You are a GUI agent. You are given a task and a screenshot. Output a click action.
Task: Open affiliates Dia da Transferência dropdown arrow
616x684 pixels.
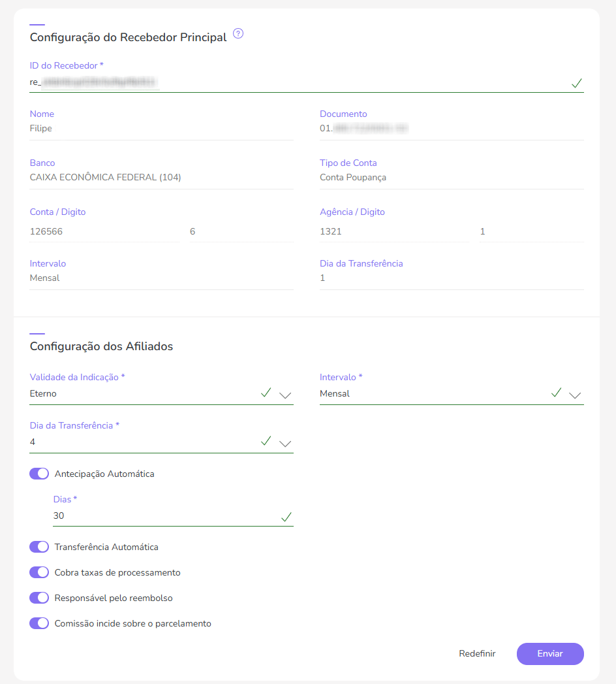(x=285, y=444)
